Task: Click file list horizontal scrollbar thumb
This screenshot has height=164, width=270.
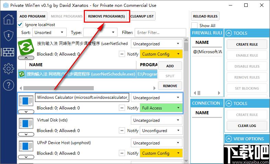Action: [x=58, y=88]
